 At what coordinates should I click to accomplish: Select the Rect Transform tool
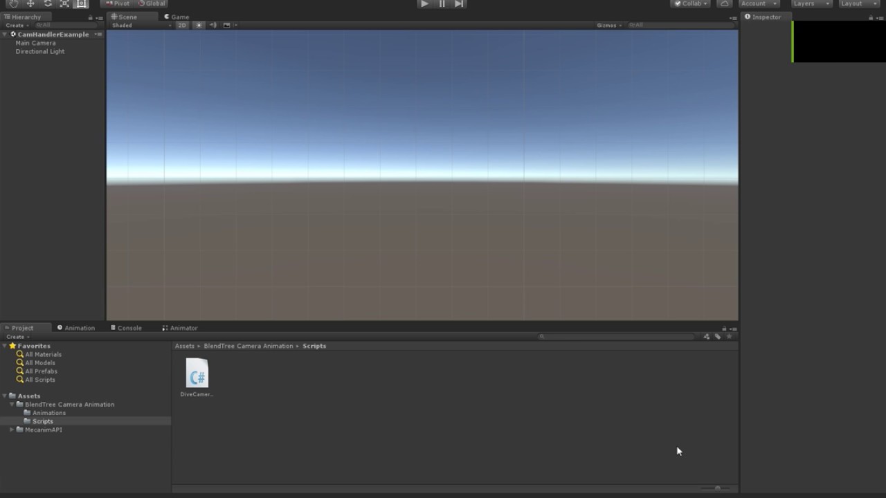(x=81, y=3)
